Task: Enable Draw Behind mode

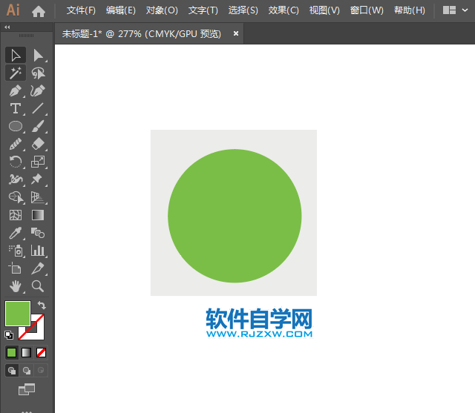Action: 27,370
